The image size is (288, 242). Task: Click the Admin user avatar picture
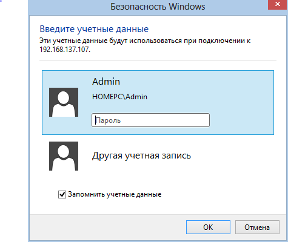click(64, 102)
